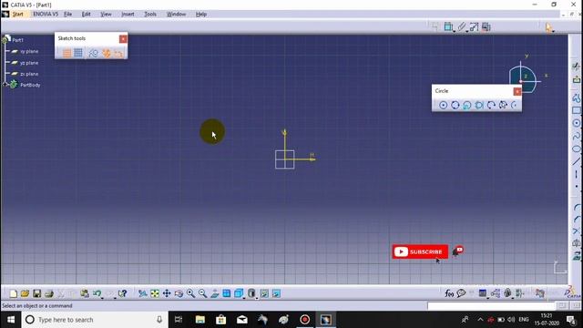
Task: Select the basic Circle tool in Circle toolbar
Action: tap(444, 106)
